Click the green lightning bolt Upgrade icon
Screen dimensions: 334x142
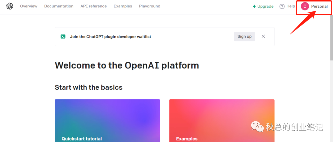click(254, 6)
